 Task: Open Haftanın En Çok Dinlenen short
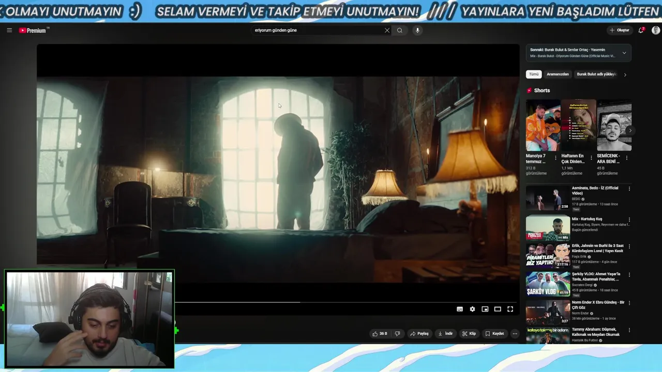(x=579, y=125)
